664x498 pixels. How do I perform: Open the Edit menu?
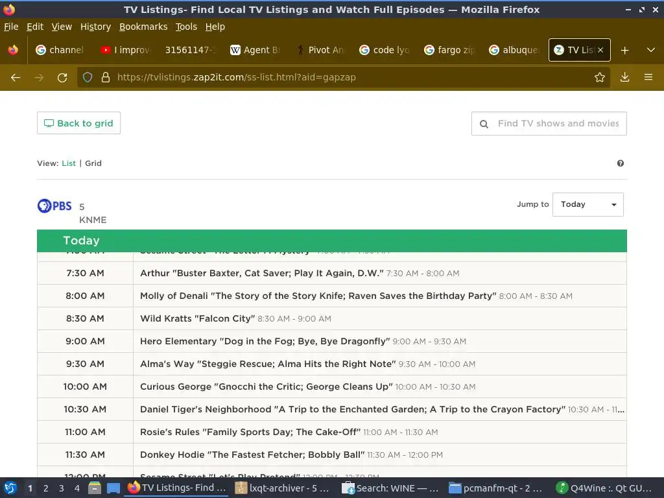coord(35,27)
